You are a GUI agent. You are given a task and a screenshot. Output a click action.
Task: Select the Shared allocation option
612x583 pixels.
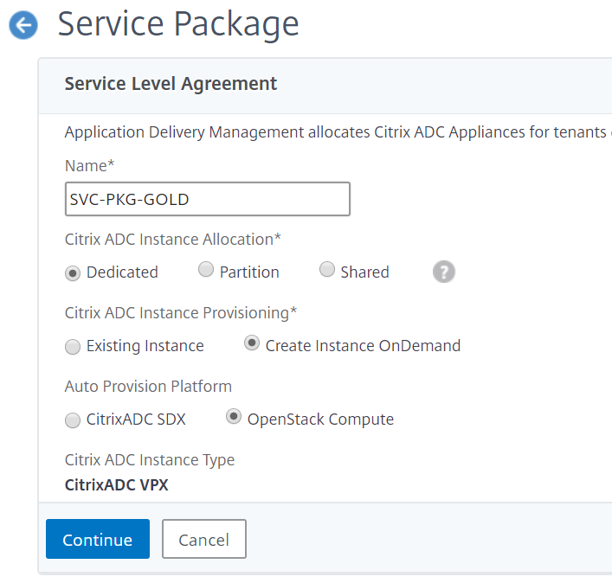click(326, 269)
